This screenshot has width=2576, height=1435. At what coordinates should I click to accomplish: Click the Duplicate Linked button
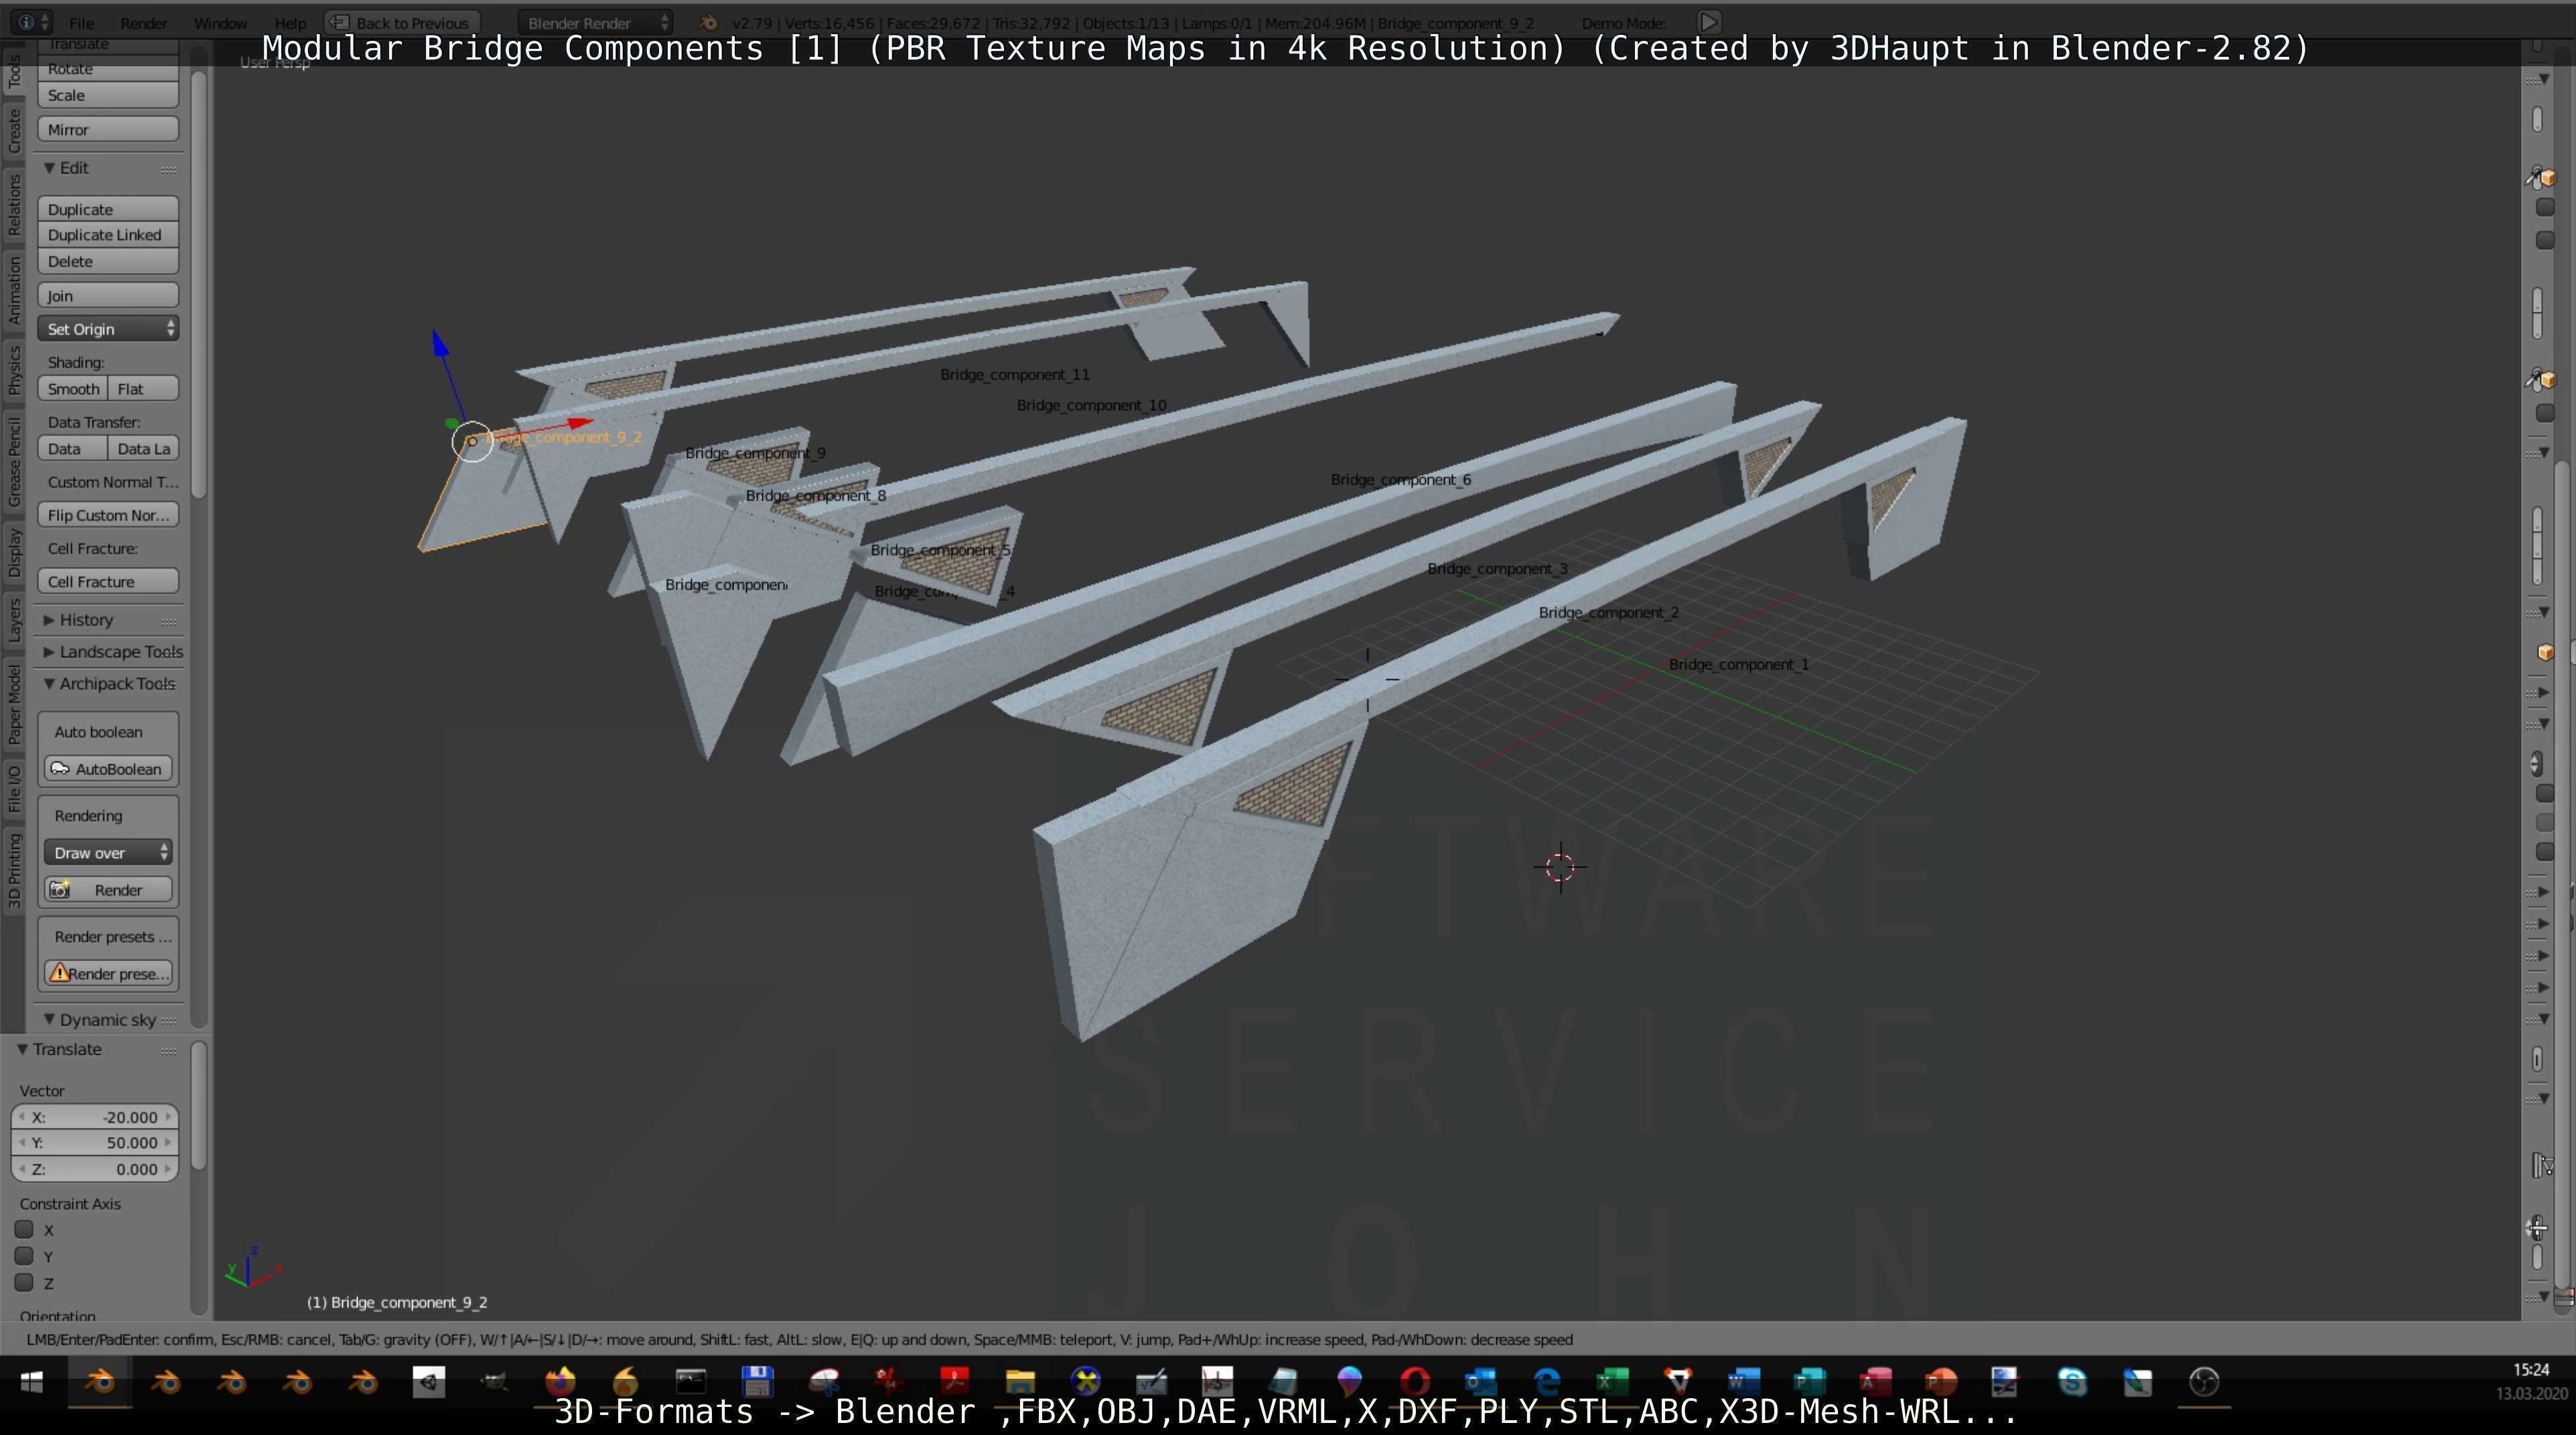click(108, 235)
